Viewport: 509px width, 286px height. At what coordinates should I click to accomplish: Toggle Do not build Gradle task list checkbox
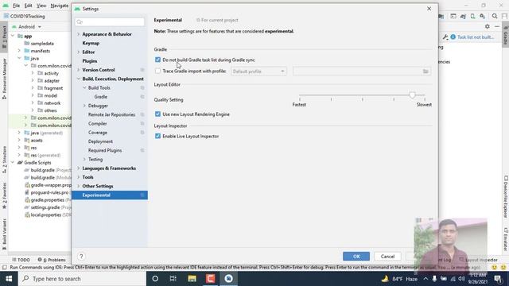157,60
